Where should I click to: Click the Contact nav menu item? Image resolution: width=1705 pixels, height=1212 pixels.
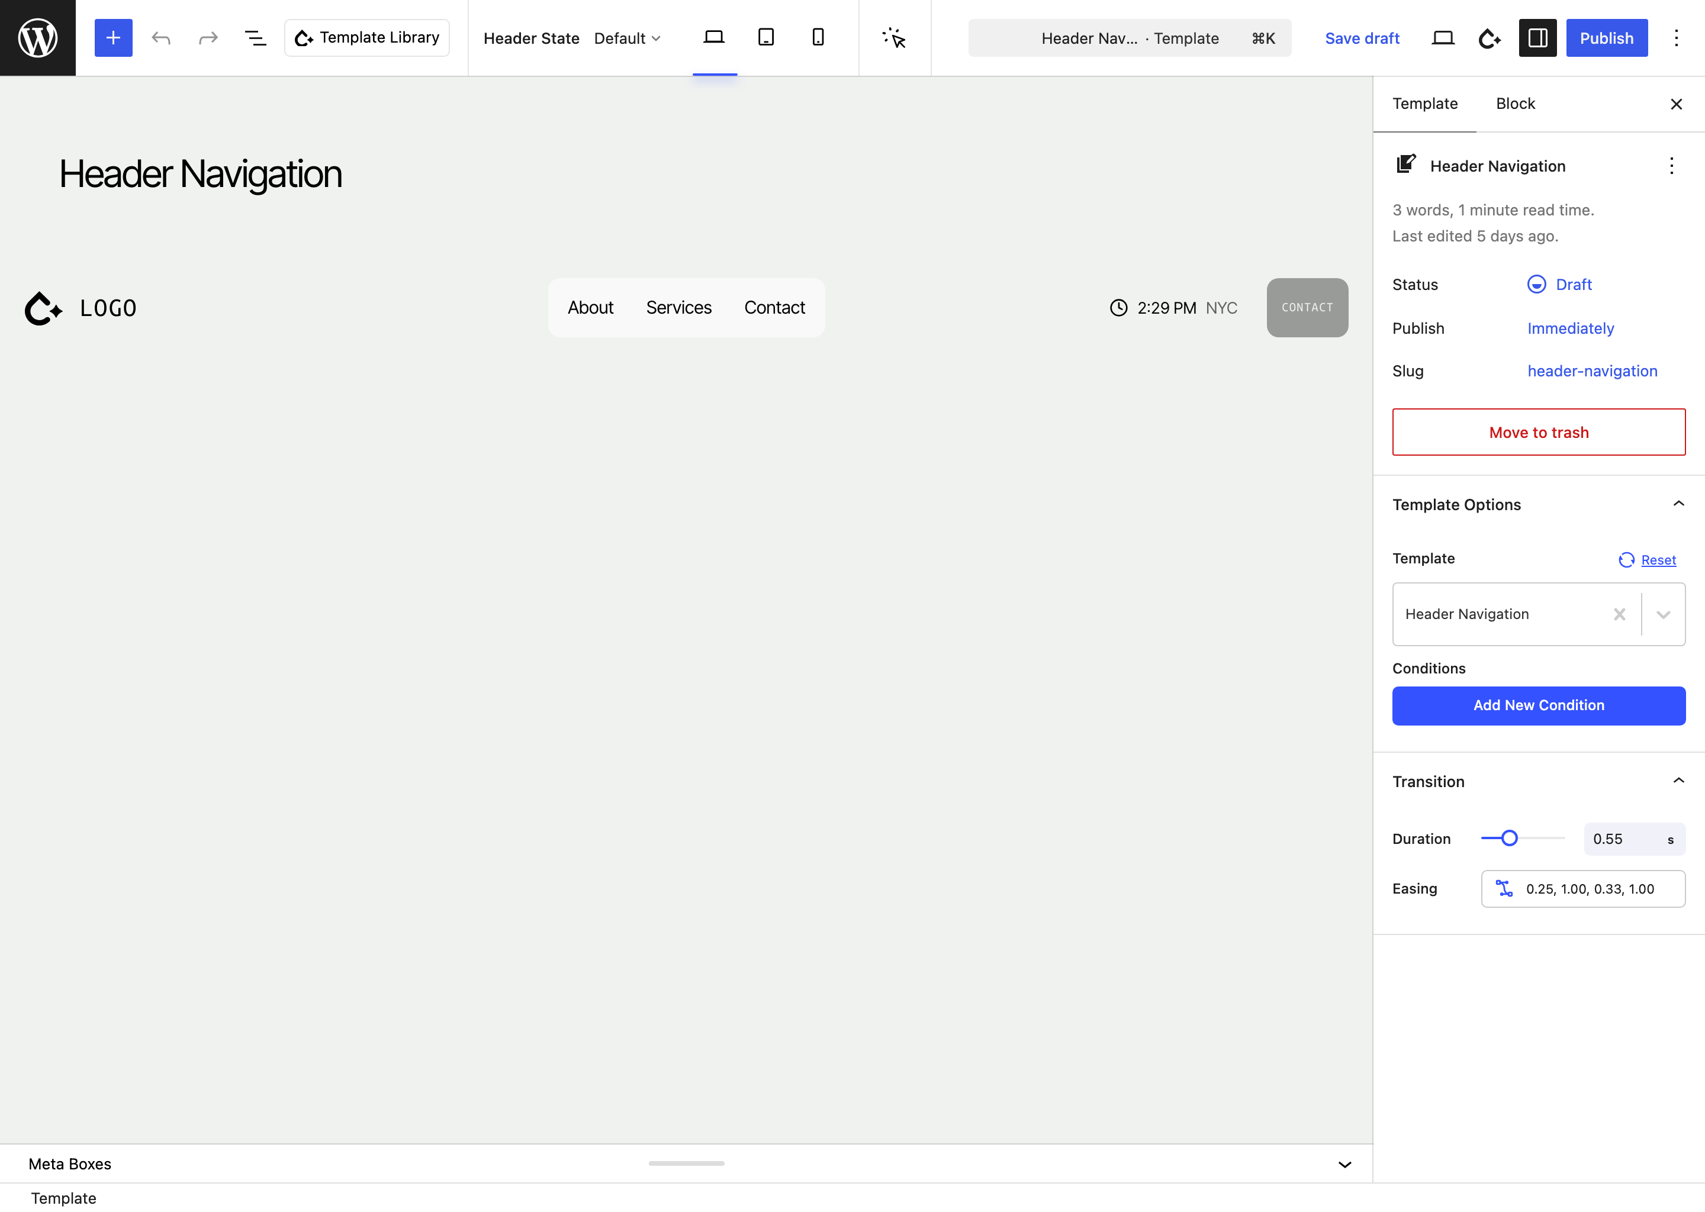tap(774, 308)
